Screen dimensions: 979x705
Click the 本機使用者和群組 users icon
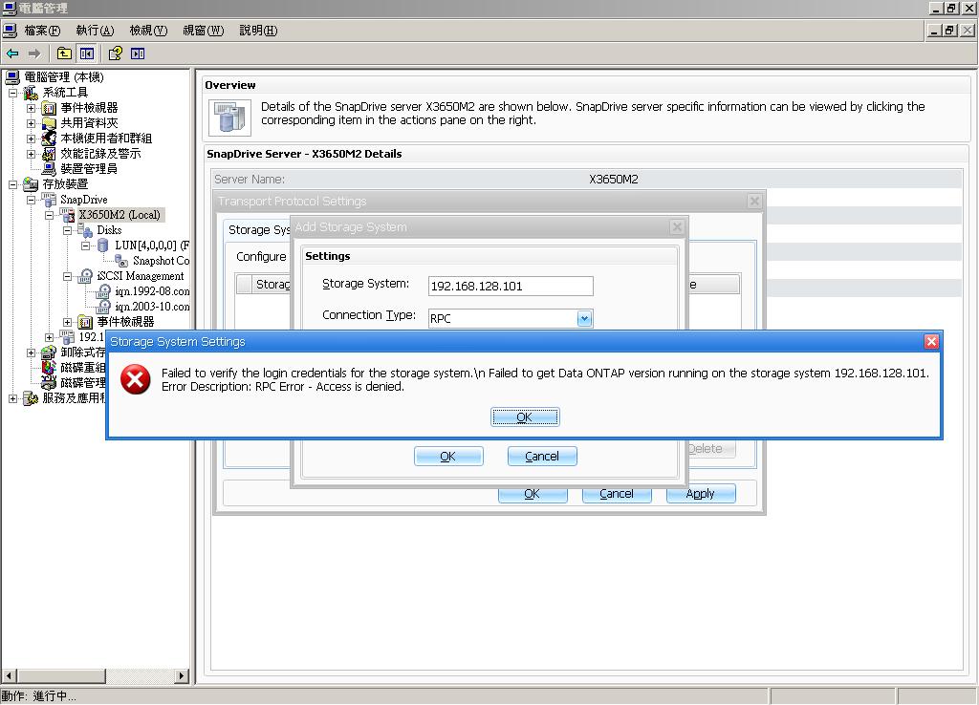(49, 139)
